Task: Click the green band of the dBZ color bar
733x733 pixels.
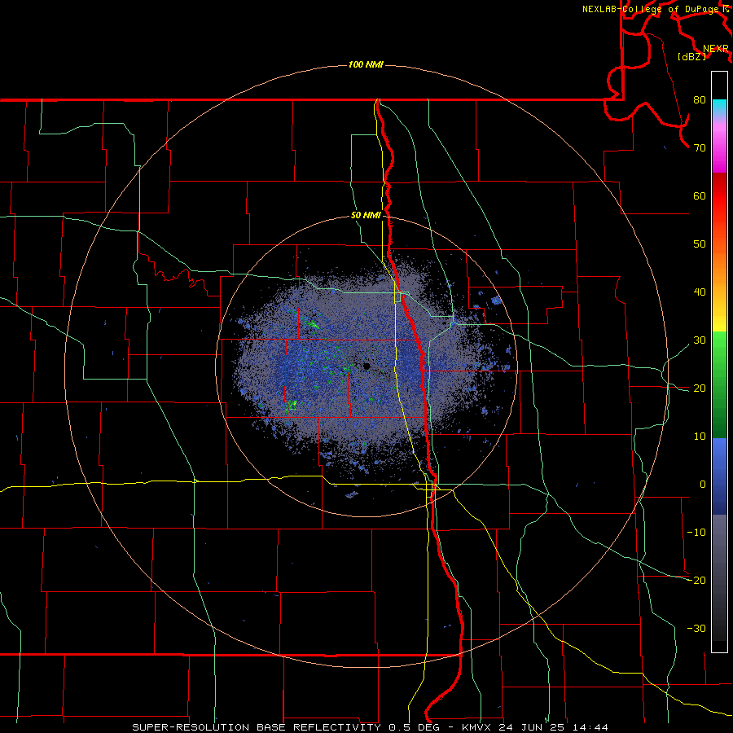Action: click(x=719, y=384)
